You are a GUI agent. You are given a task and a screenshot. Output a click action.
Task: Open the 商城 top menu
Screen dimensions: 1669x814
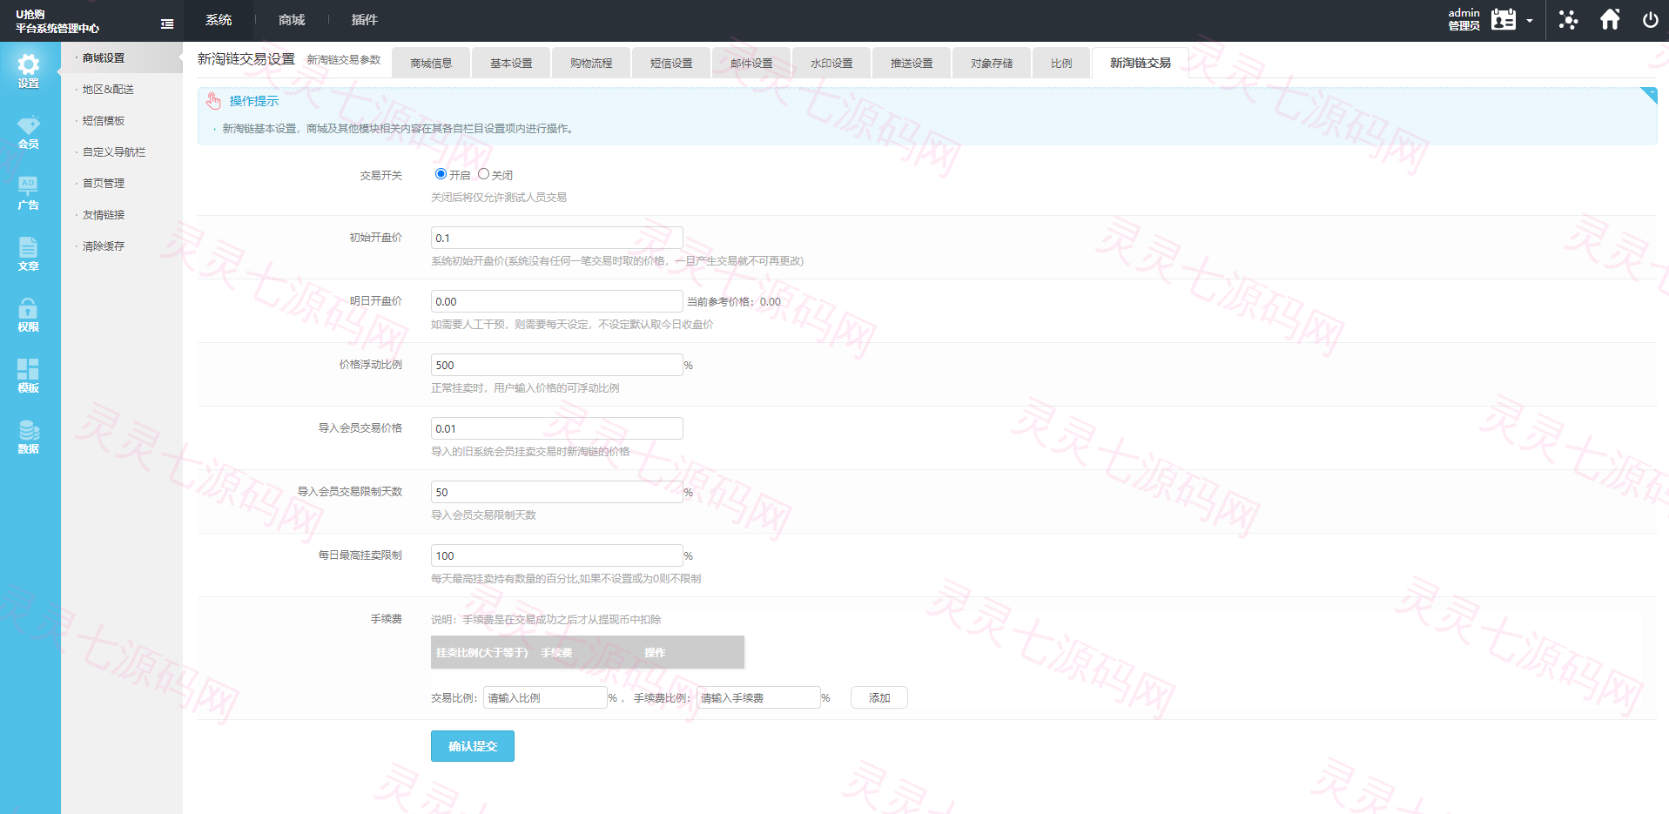pyautogui.click(x=292, y=20)
